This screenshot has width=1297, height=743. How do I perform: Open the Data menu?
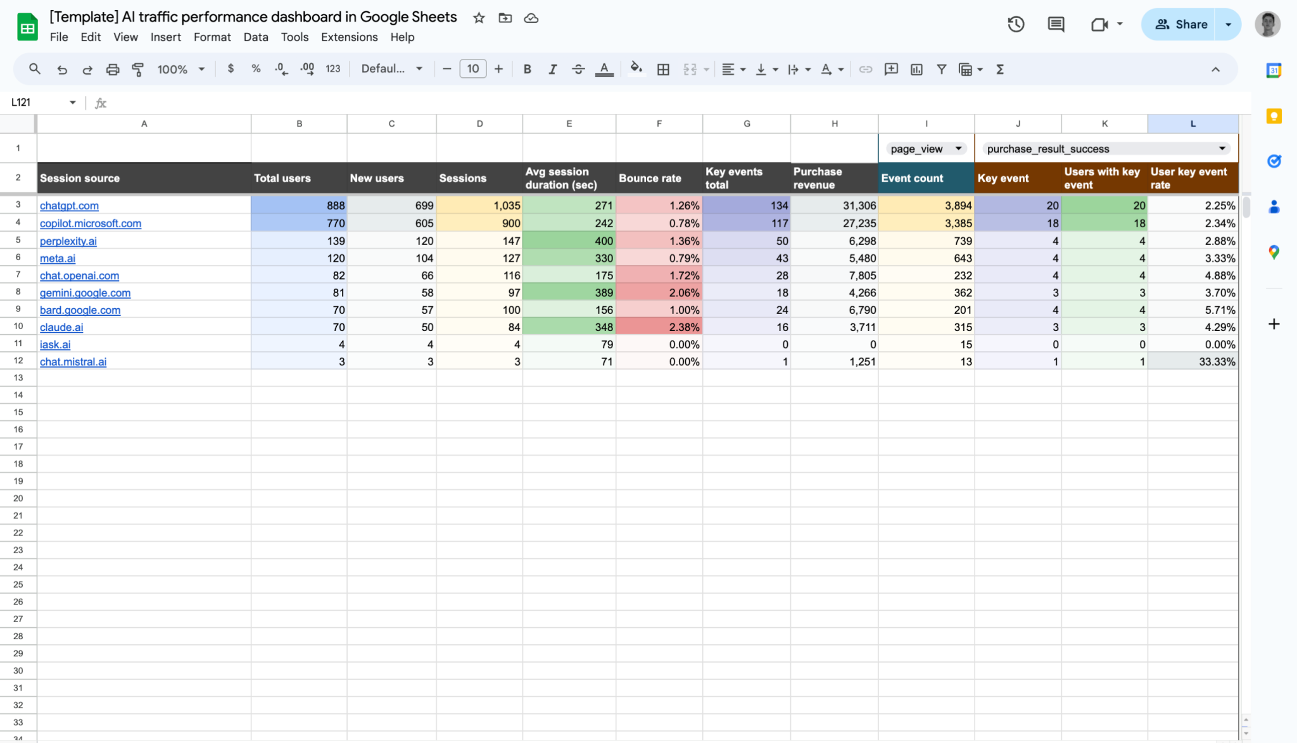coord(255,37)
